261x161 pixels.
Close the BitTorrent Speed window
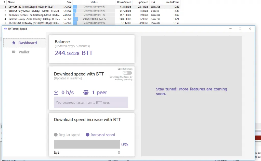click(250, 29)
